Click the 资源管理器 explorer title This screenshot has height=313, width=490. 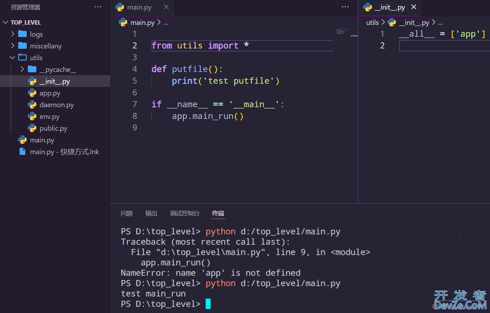[25, 7]
